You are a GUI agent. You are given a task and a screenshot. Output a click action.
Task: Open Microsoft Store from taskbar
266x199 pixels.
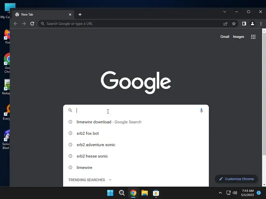(156, 193)
